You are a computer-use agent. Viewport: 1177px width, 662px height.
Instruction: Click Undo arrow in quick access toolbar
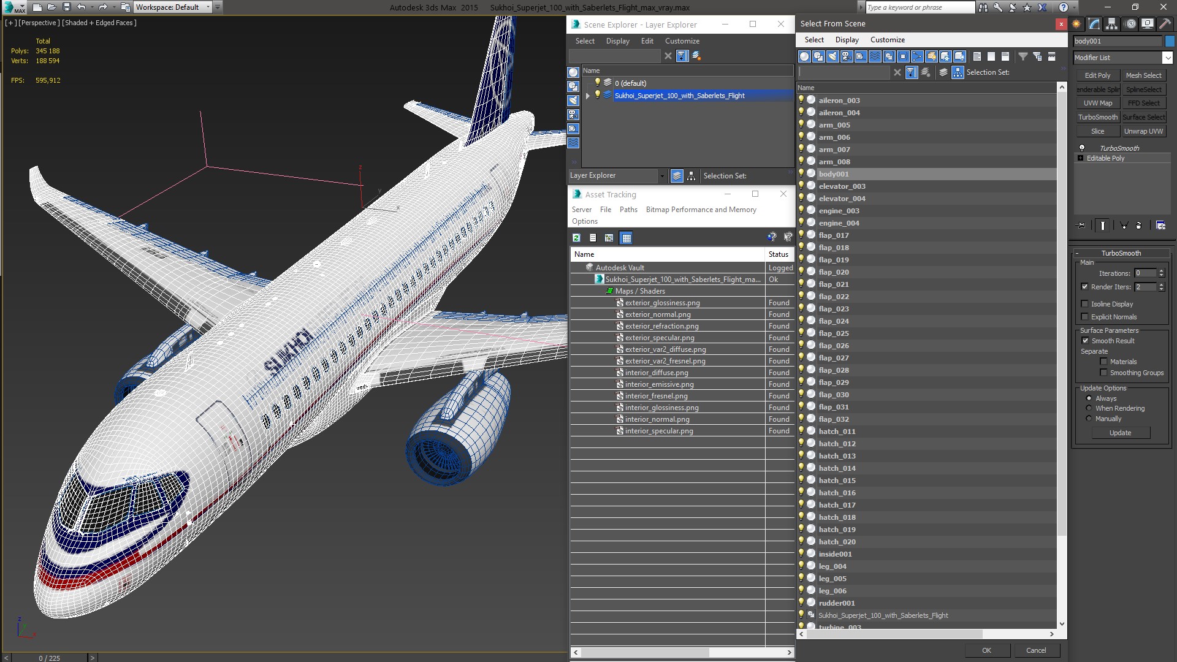click(x=81, y=7)
